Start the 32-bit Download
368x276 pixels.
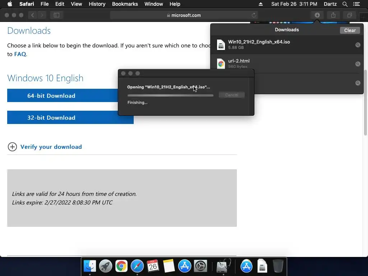pos(70,118)
